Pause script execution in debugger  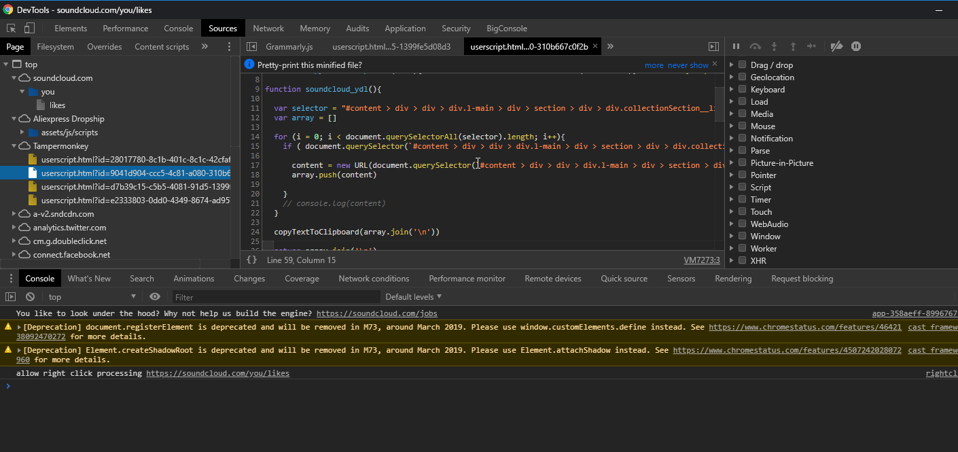736,46
